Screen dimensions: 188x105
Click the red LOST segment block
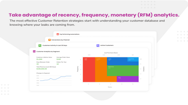[x=89, y=69]
